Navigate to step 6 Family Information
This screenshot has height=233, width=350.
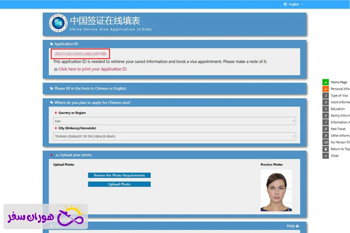click(325, 116)
